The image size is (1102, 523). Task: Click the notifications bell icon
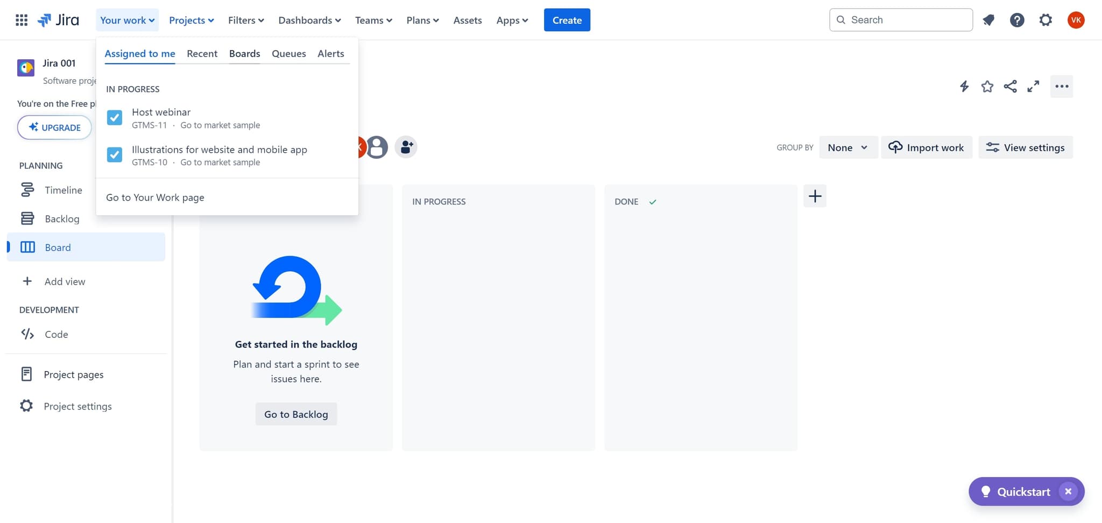point(988,20)
